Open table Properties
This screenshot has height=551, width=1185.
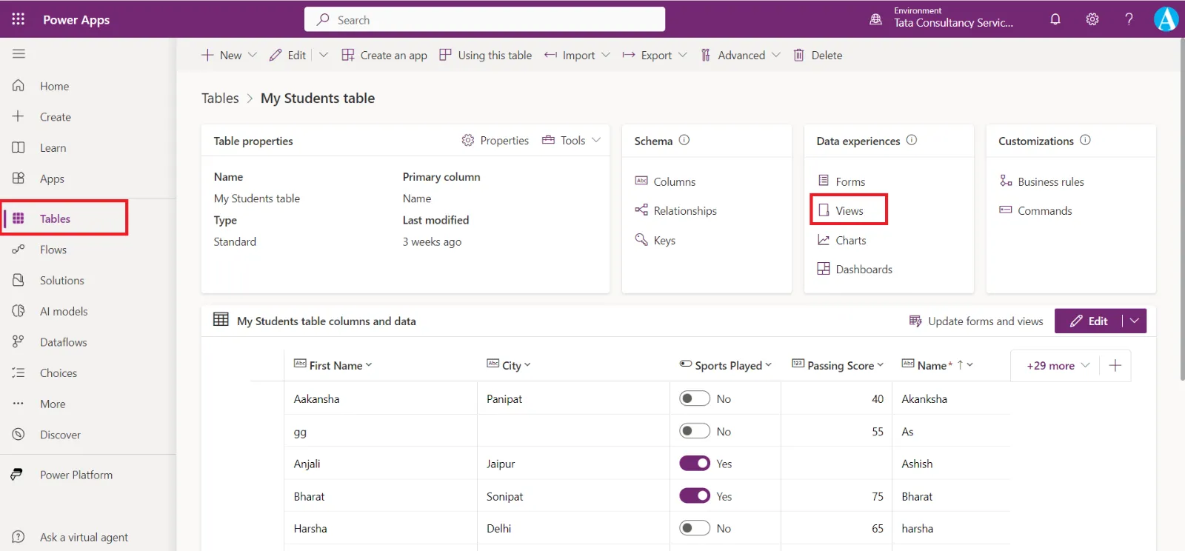pyautogui.click(x=495, y=140)
